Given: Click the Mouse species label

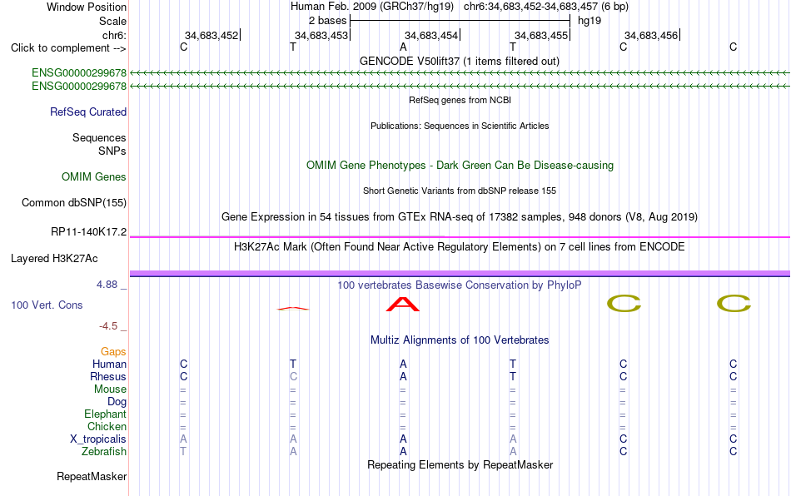Looking at the screenshot, I should pyautogui.click(x=110, y=389).
